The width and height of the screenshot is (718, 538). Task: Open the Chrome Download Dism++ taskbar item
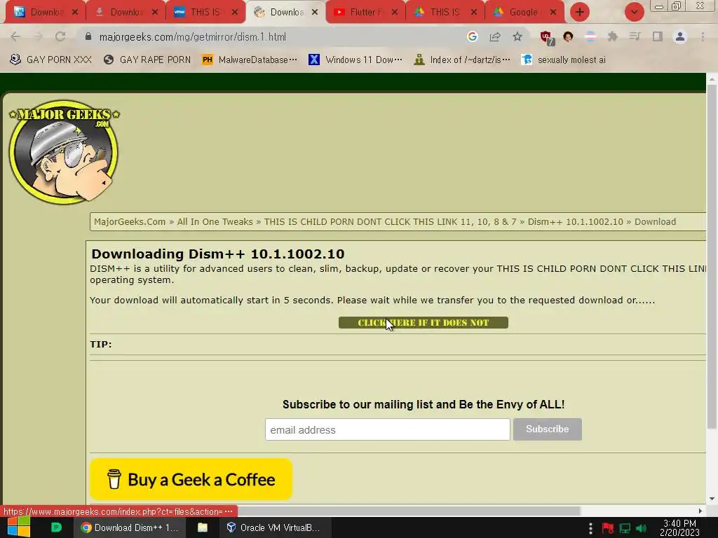click(x=130, y=527)
